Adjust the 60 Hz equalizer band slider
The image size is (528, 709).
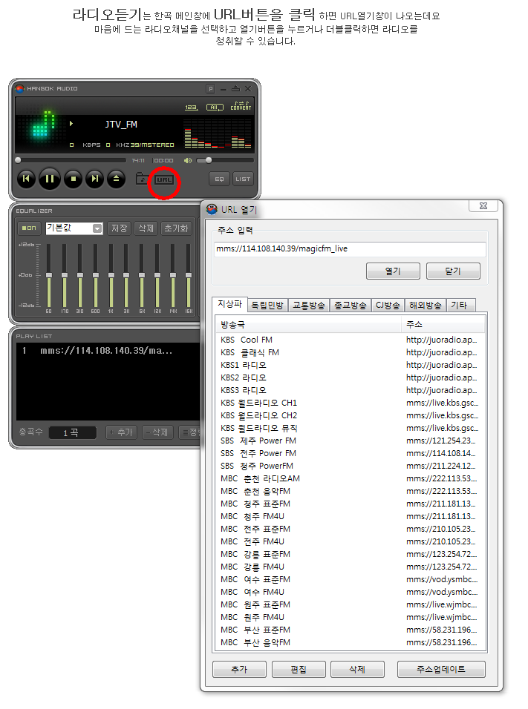49,275
